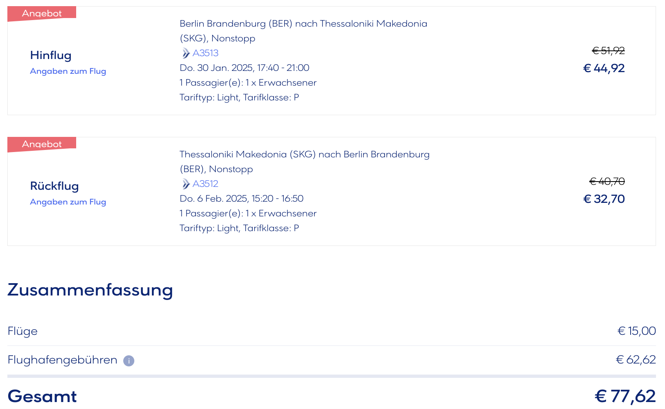Click the outbound date Do. 30 Jan. 2025

tap(216, 68)
